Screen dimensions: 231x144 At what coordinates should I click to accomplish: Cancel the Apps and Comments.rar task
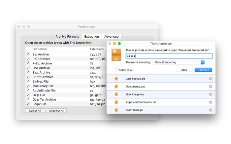[x=211, y=102]
